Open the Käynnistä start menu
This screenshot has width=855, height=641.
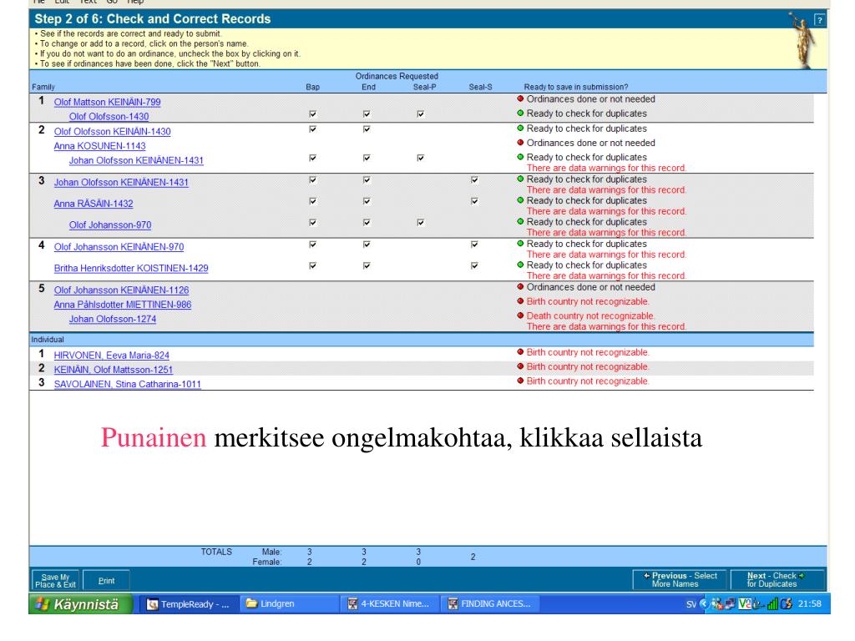pyautogui.click(x=81, y=604)
